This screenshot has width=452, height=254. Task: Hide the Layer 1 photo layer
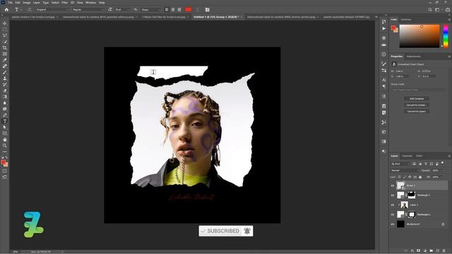[x=393, y=205]
